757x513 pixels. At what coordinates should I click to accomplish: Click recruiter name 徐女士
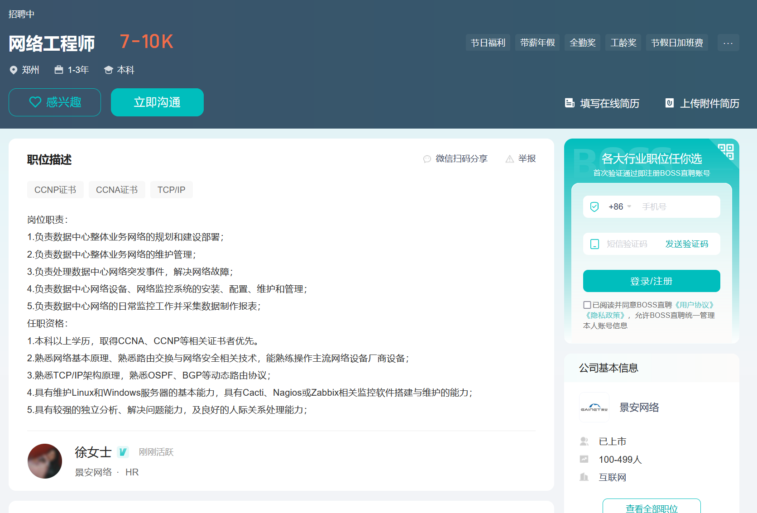(93, 452)
